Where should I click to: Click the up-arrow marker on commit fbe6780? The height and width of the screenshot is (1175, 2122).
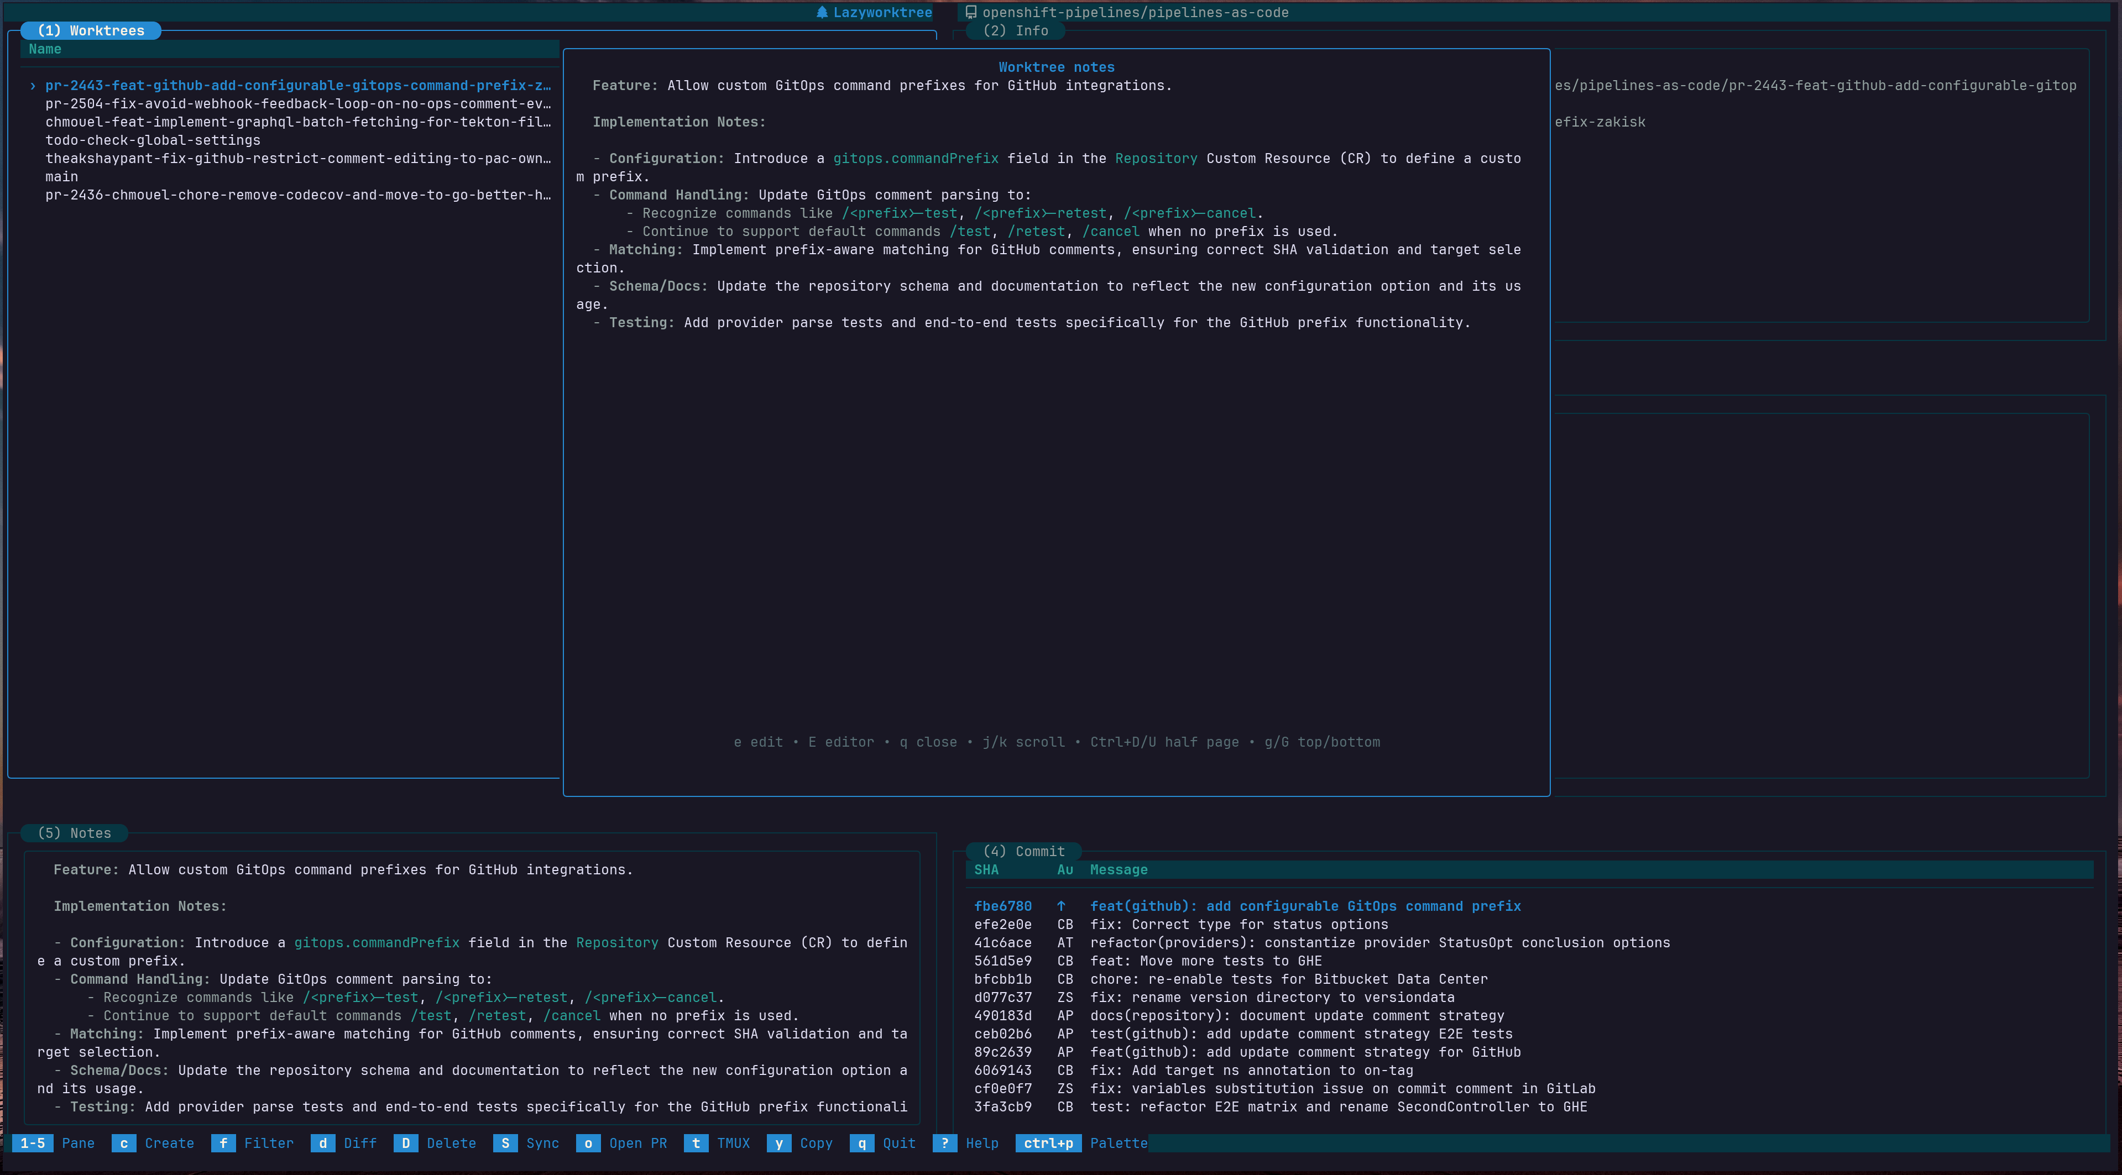(1061, 906)
